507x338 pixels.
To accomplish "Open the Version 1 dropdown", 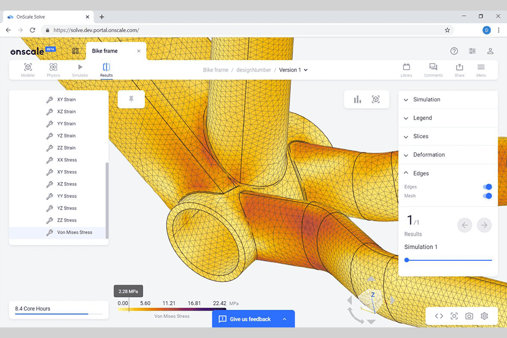I will (x=293, y=70).
